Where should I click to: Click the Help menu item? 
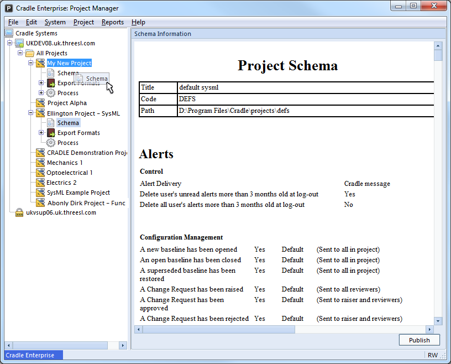[138, 22]
